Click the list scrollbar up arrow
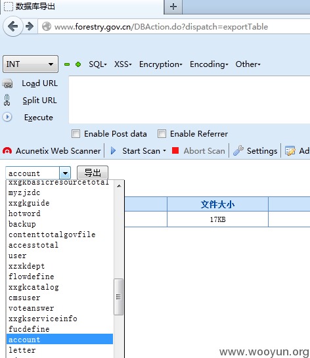The height and width of the screenshot is (358, 310). (119, 186)
